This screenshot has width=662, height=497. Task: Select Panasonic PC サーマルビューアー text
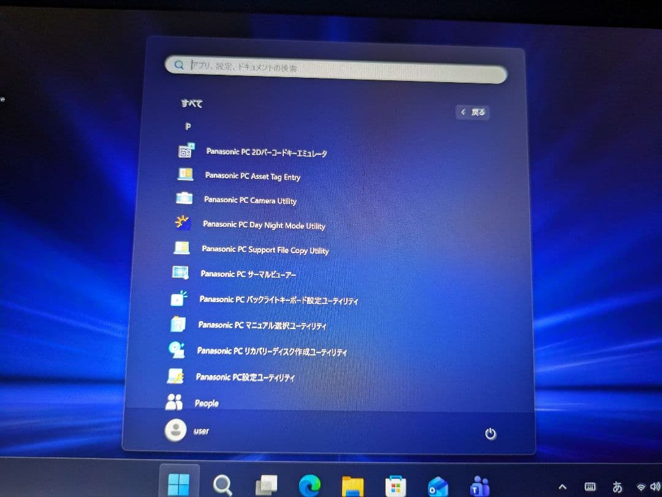248,274
